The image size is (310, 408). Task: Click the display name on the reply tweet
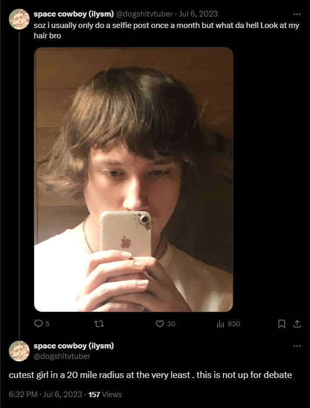coord(74,346)
